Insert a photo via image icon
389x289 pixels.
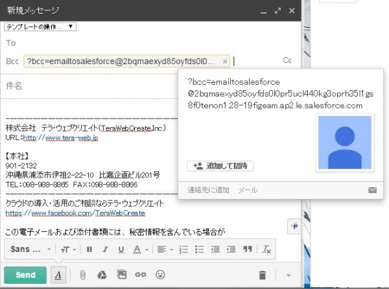122,275
